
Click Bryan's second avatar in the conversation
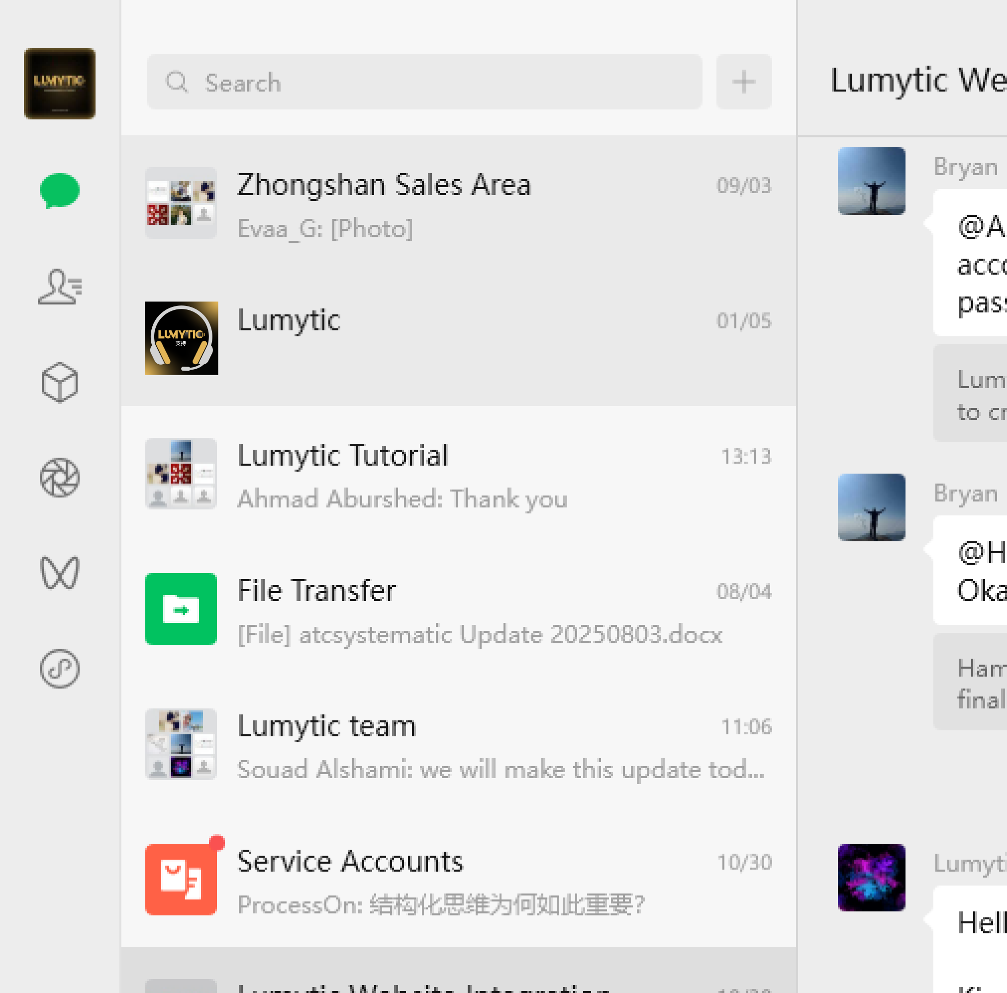click(871, 507)
